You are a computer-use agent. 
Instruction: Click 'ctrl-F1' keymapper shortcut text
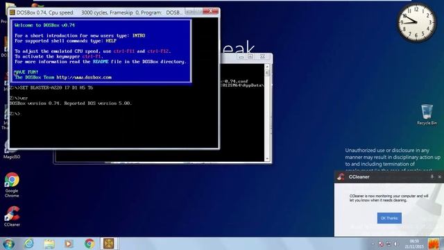pos(92,56)
